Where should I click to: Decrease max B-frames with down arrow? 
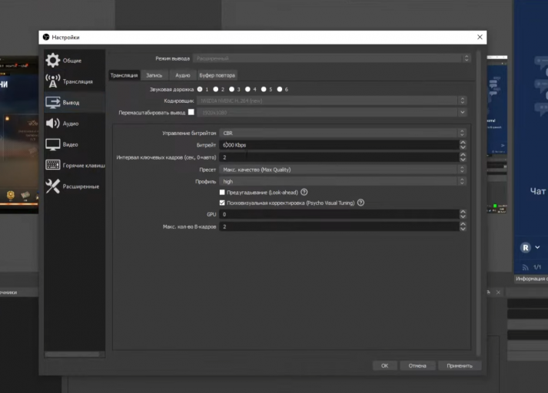coord(463,229)
